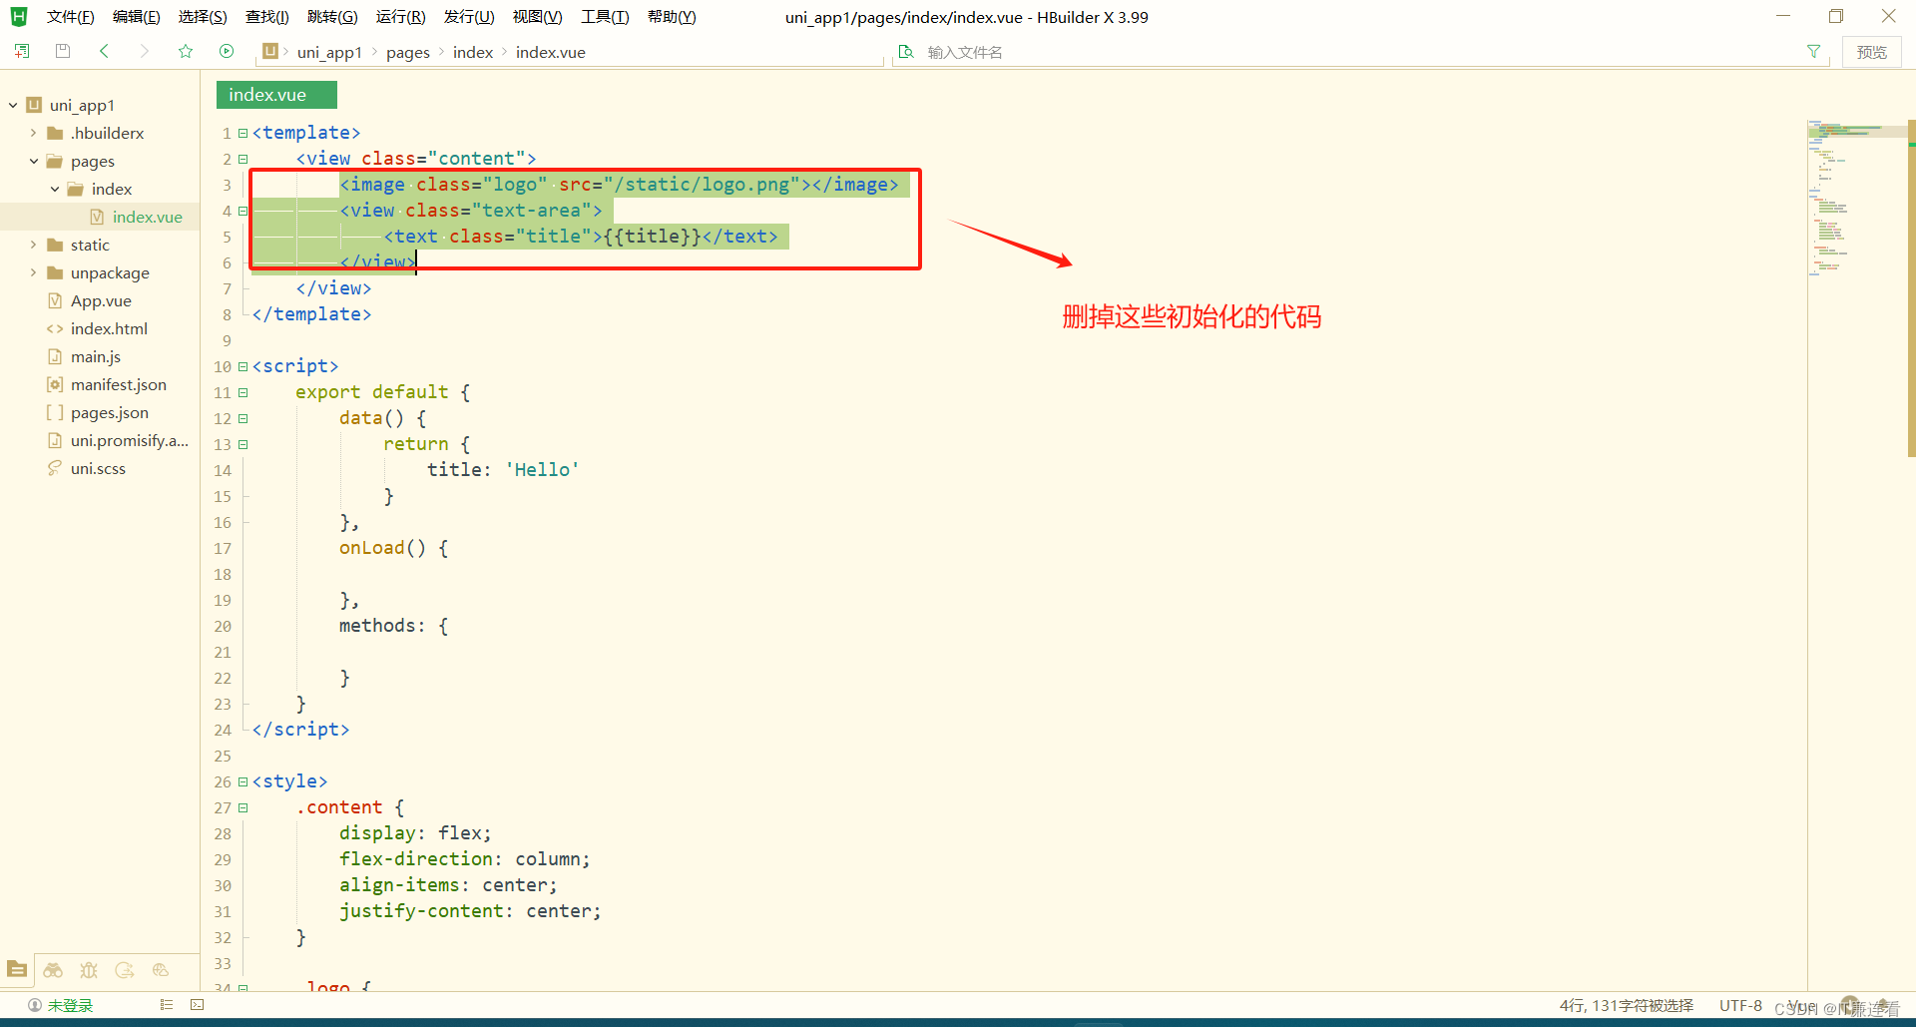Image resolution: width=1916 pixels, height=1027 pixels.
Task: Expand the unpackage folder
Action: coord(34,272)
